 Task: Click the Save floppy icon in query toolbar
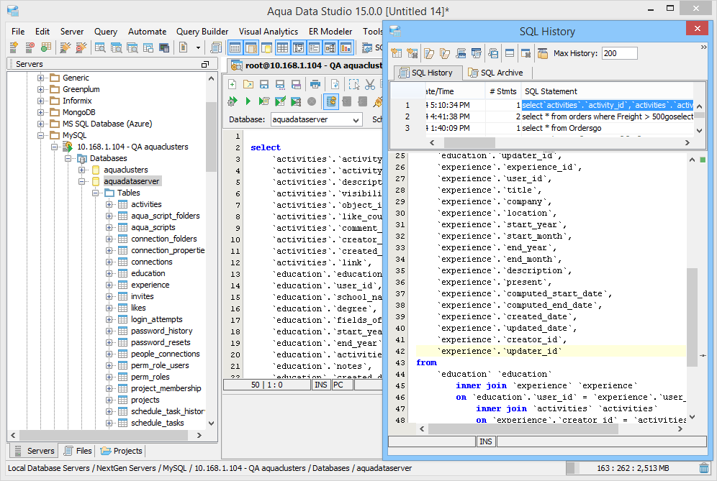pyautogui.click(x=264, y=84)
